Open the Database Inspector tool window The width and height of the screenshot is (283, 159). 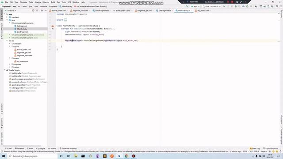pyautogui.click(x=68, y=148)
